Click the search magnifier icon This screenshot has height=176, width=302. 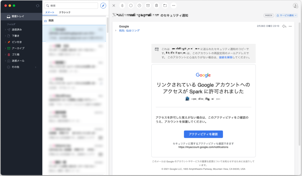[x=47, y=6]
